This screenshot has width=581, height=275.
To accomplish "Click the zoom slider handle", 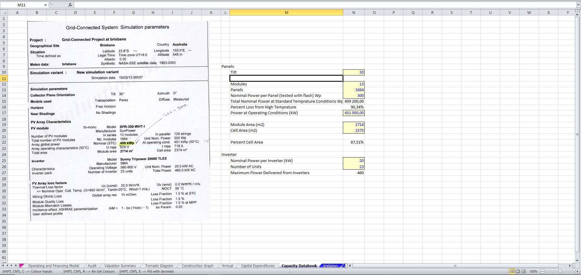I will pos(560,271).
